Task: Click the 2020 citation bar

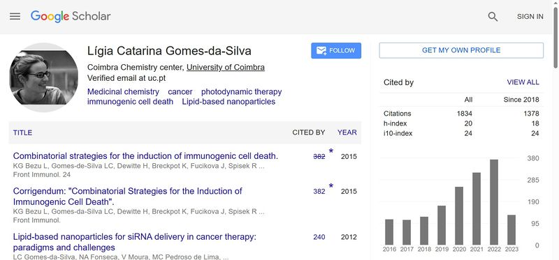Action: coord(459,215)
